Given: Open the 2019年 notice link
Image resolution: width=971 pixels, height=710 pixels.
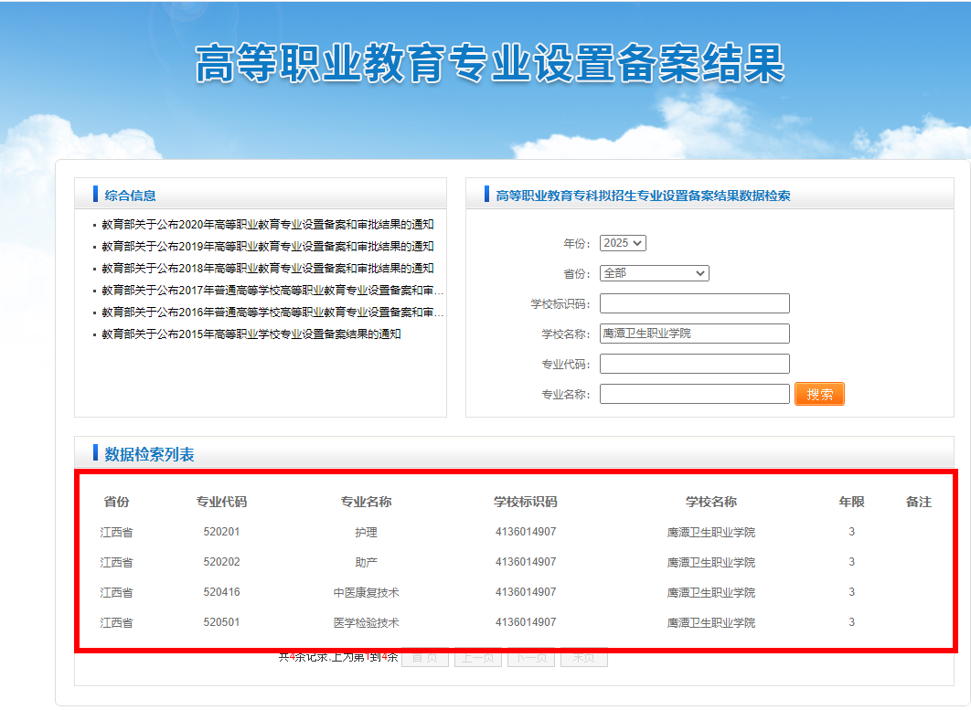Looking at the screenshot, I should tap(268, 247).
